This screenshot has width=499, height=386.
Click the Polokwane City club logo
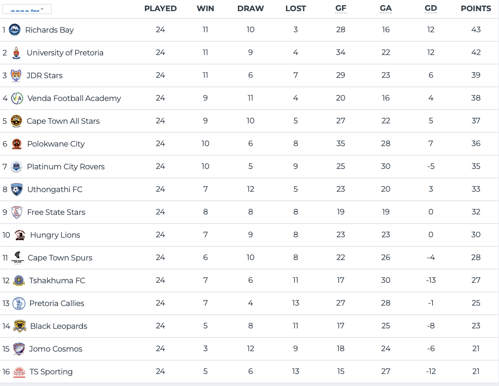[x=17, y=144]
